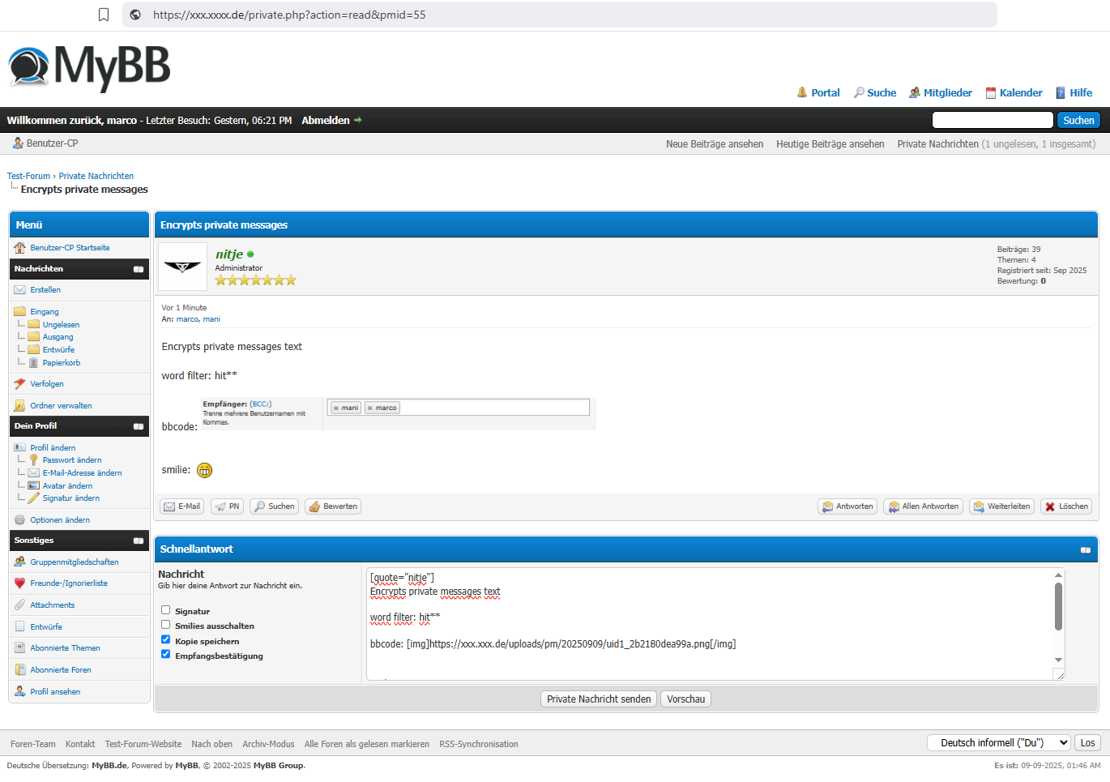Open Attachments in the Sonstiges menu
The height and width of the screenshot is (782, 1110).
click(53, 605)
